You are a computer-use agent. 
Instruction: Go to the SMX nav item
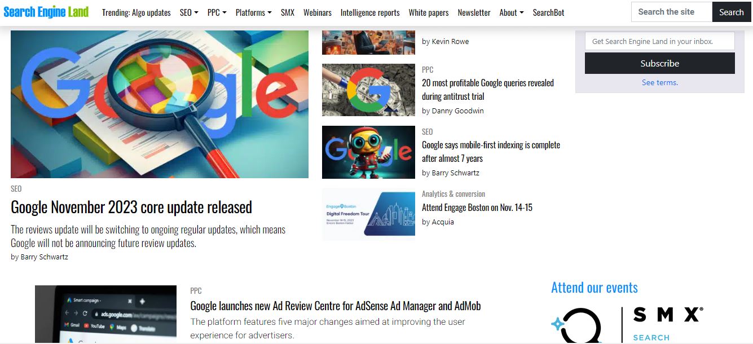pos(288,12)
